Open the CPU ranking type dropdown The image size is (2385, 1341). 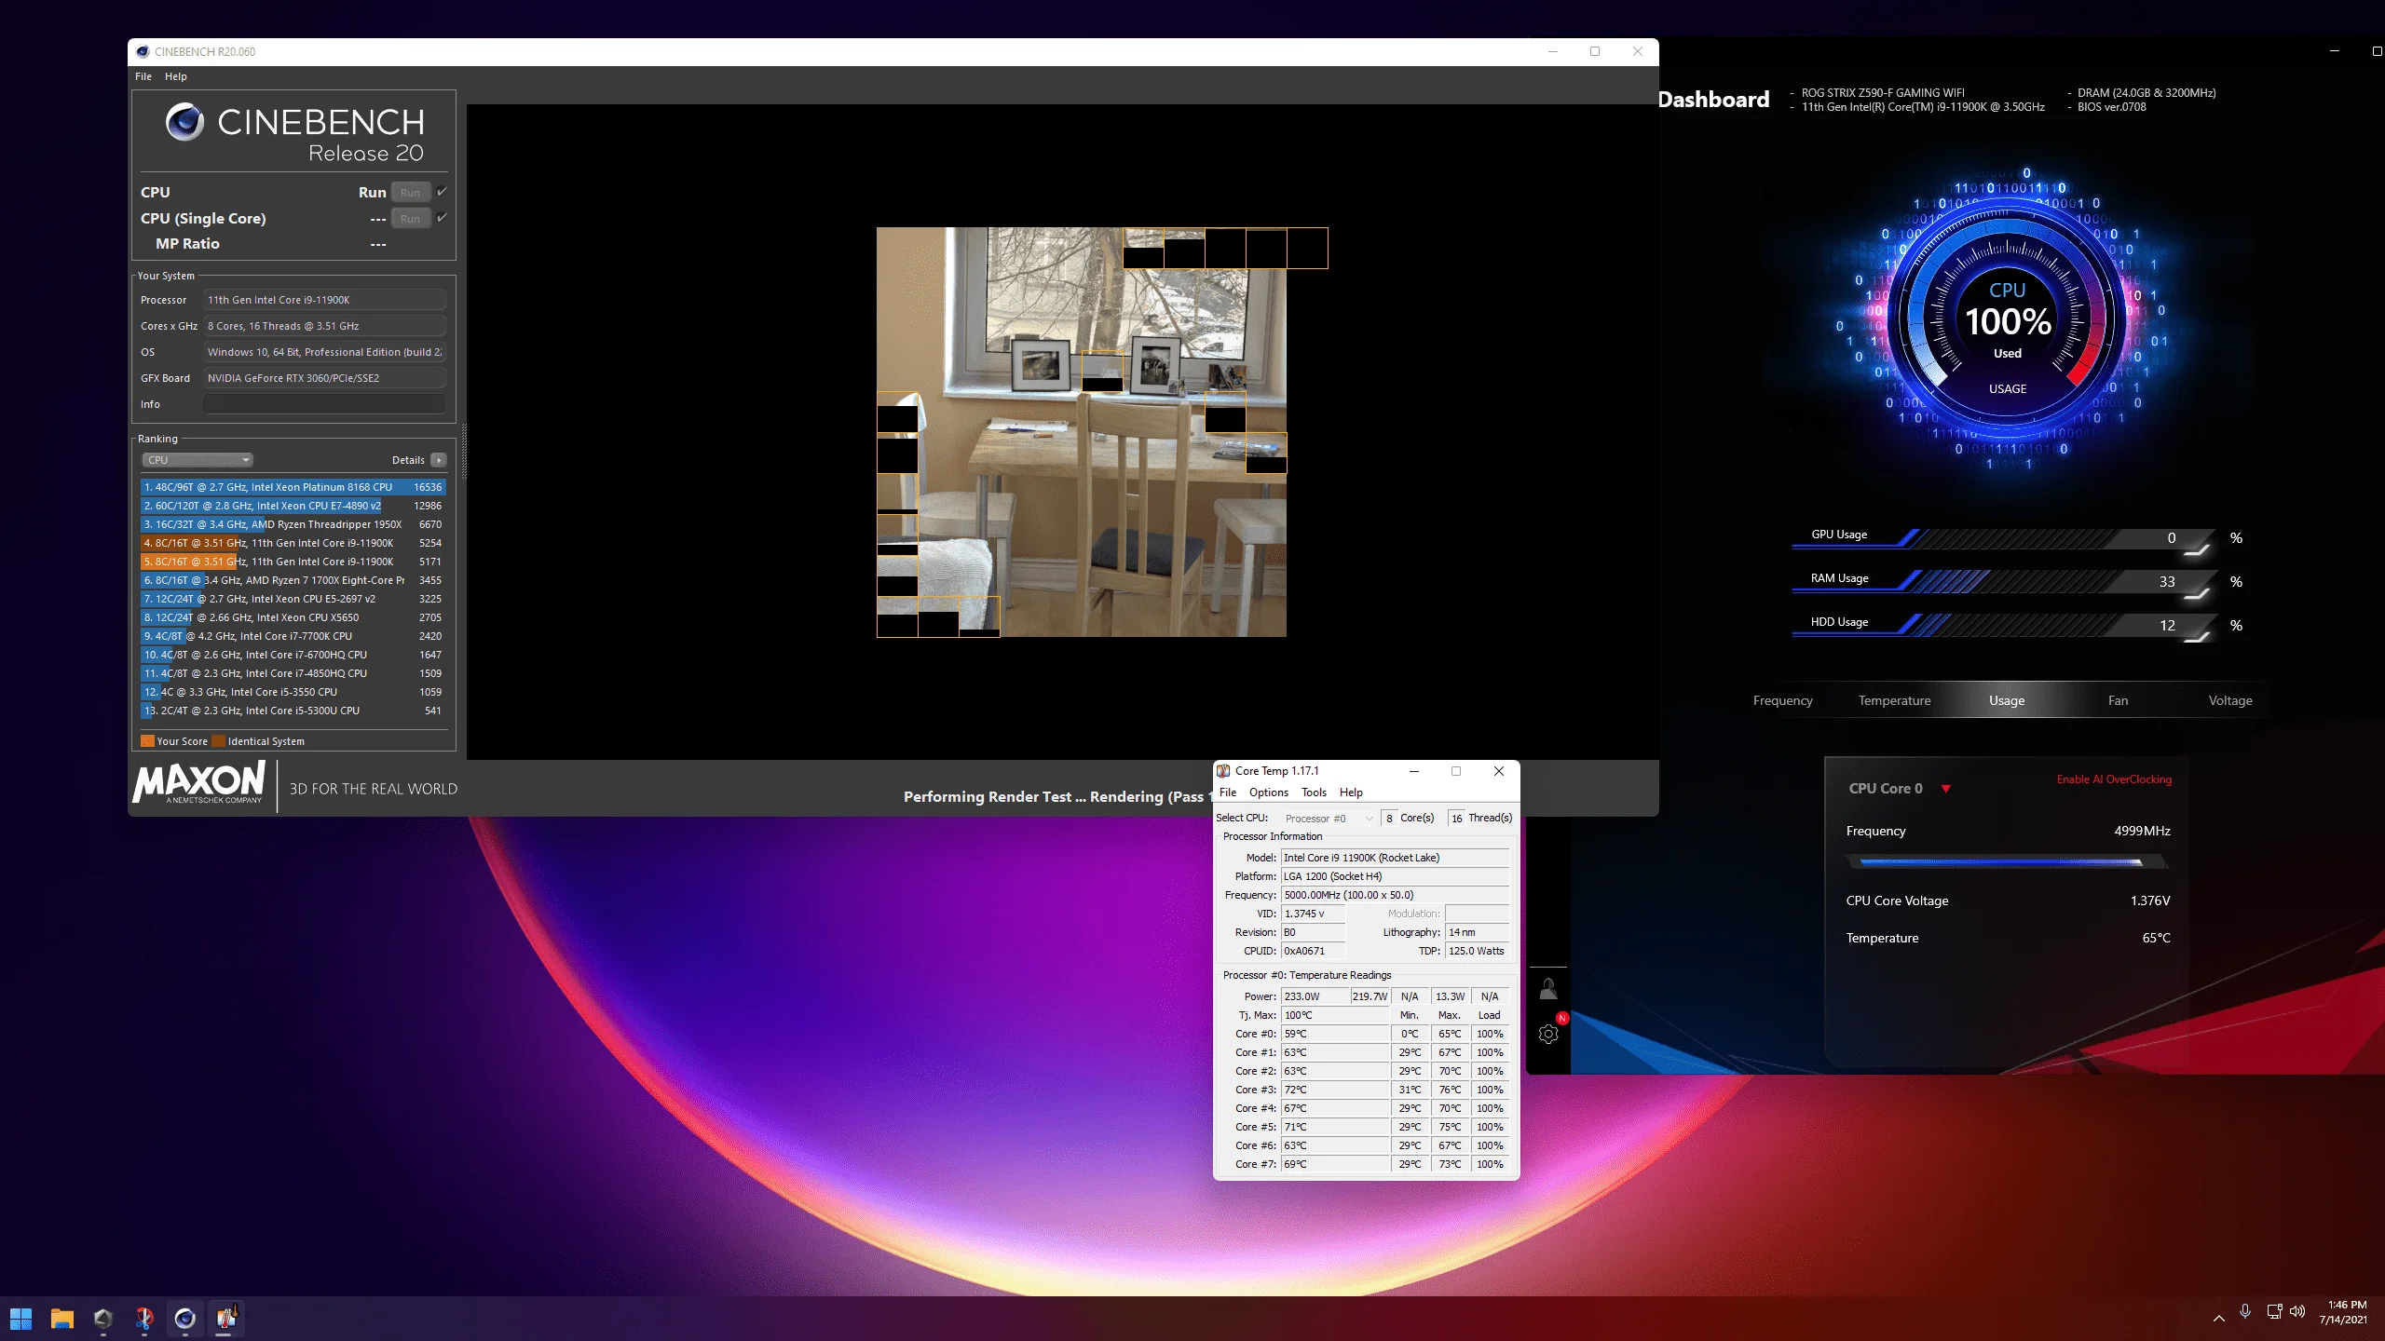198,460
